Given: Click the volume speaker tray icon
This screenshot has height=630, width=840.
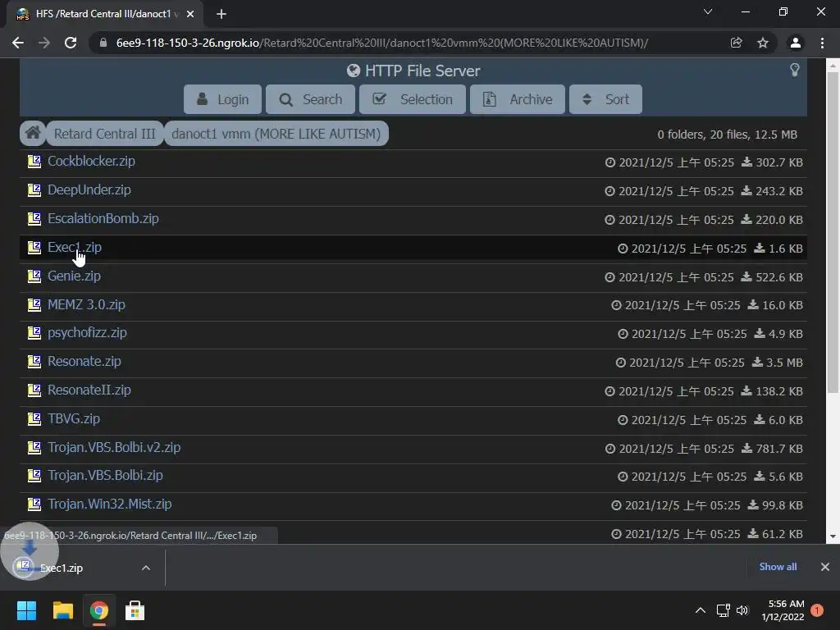Looking at the screenshot, I should pyautogui.click(x=742, y=610).
